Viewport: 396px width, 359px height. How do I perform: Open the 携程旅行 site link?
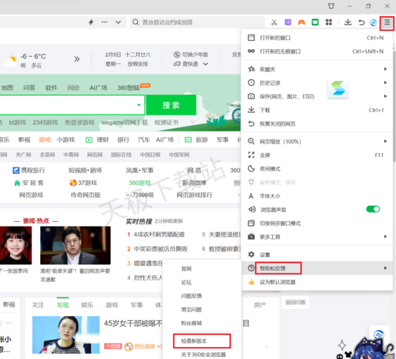click(32, 170)
